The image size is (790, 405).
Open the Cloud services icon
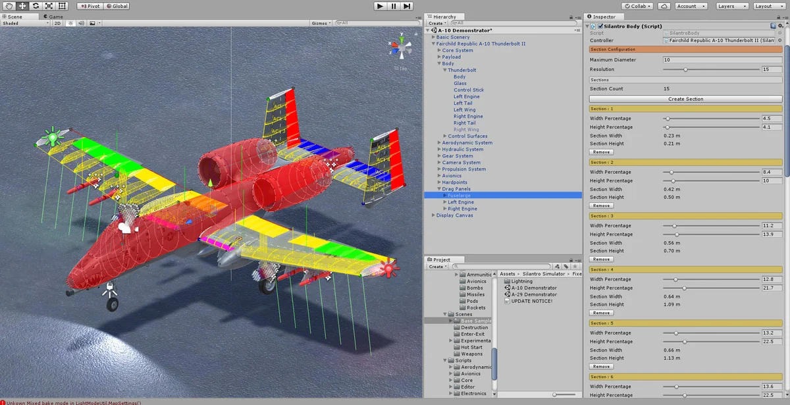coord(664,6)
